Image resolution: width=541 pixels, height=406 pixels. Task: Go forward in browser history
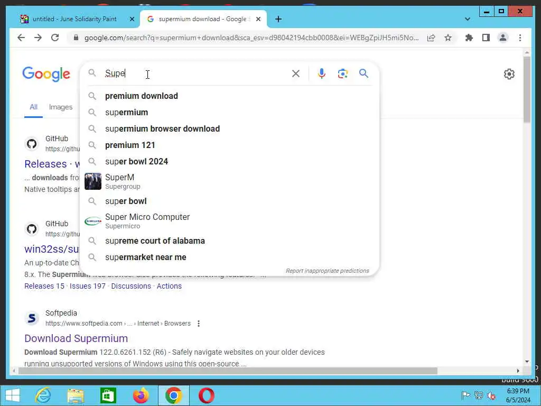pyautogui.click(x=38, y=38)
